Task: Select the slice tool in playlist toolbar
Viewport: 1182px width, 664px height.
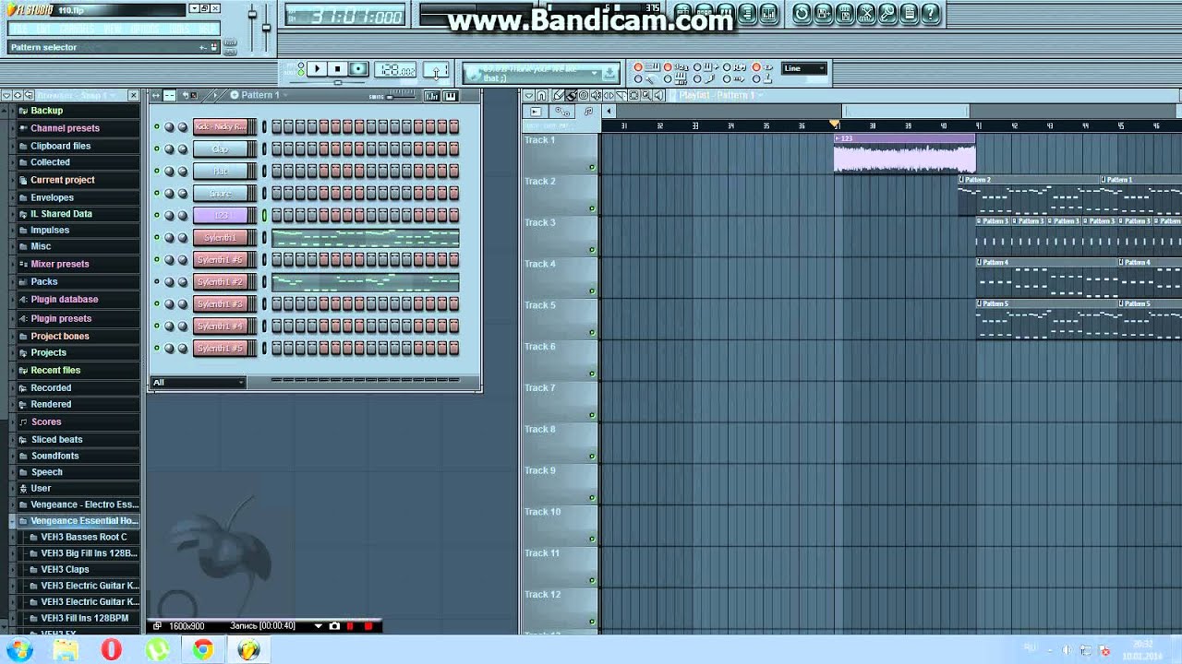Action: [621, 96]
